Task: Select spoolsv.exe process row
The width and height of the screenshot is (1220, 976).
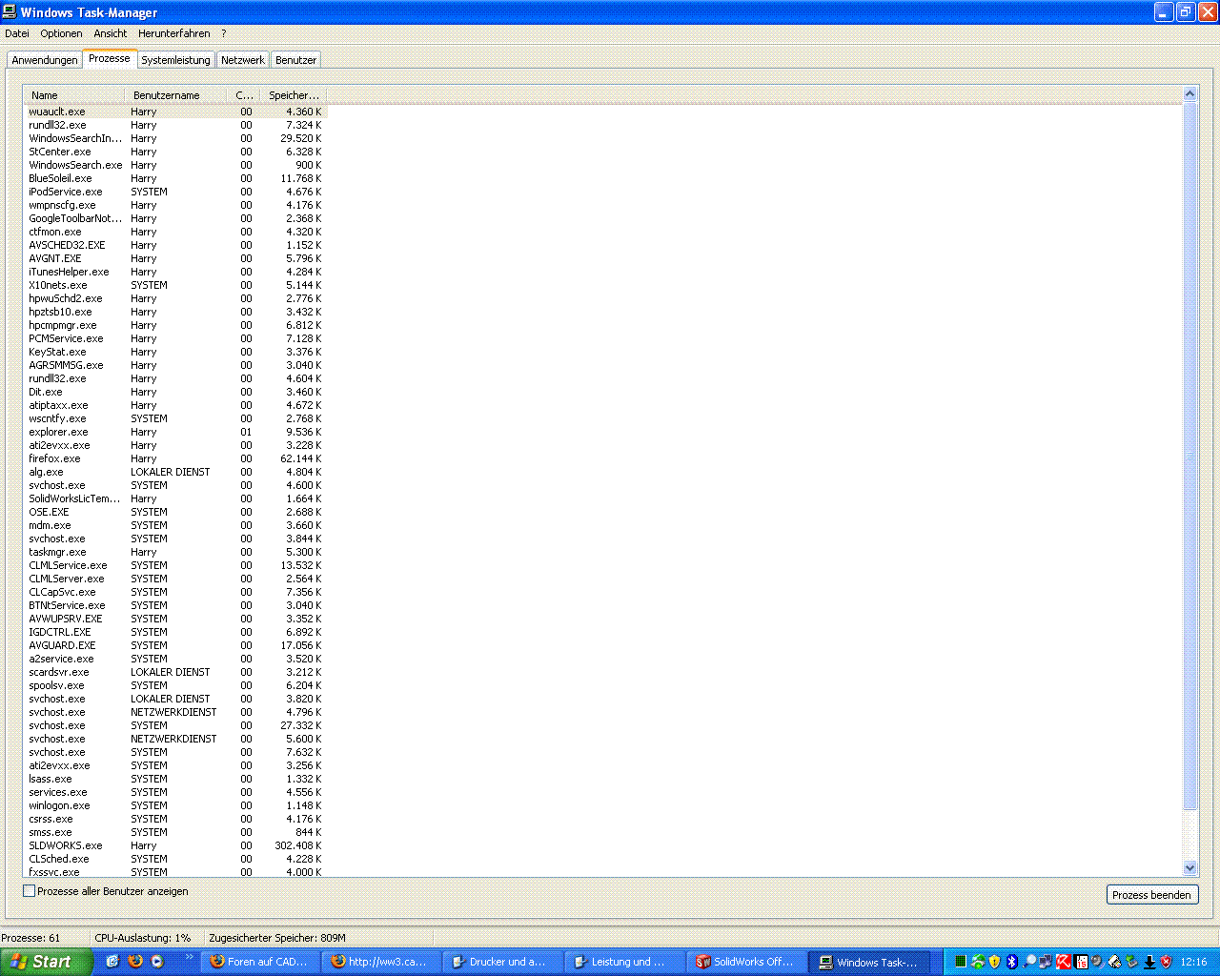Action: [x=175, y=685]
